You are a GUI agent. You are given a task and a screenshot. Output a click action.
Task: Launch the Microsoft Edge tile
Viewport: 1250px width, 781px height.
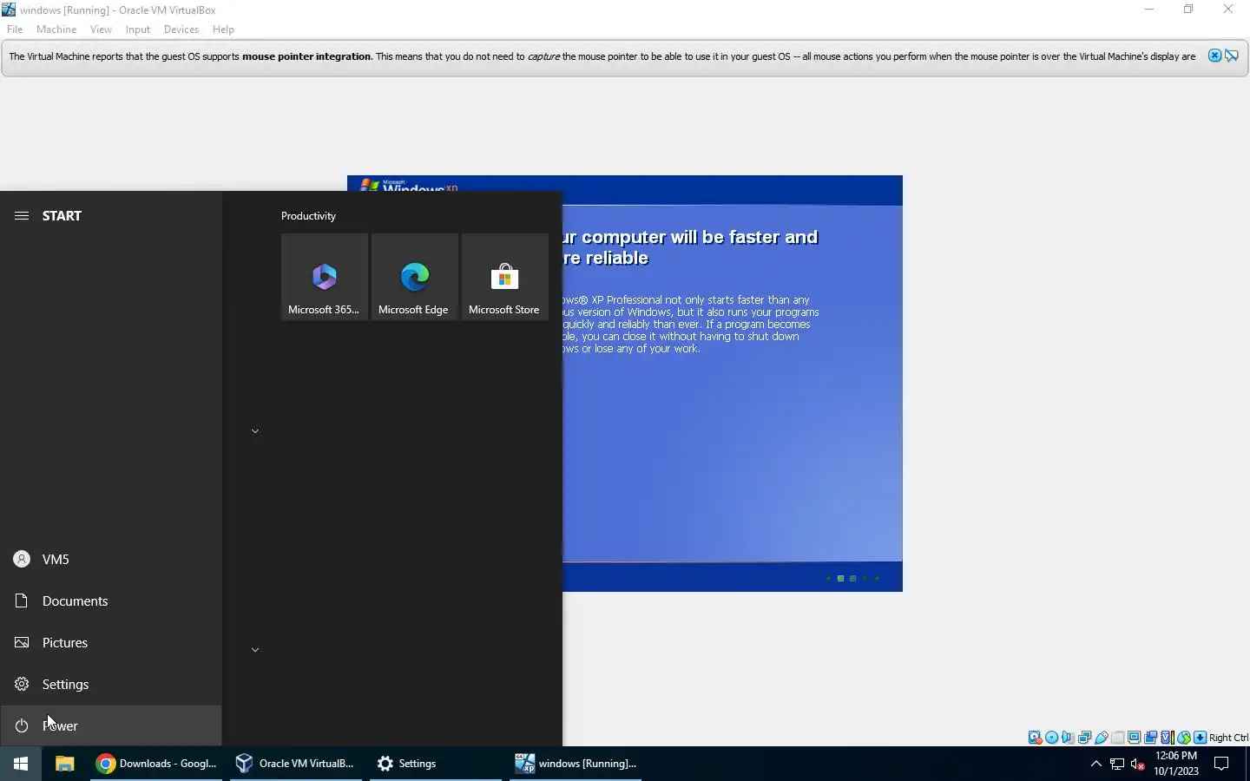click(x=415, y=277)
